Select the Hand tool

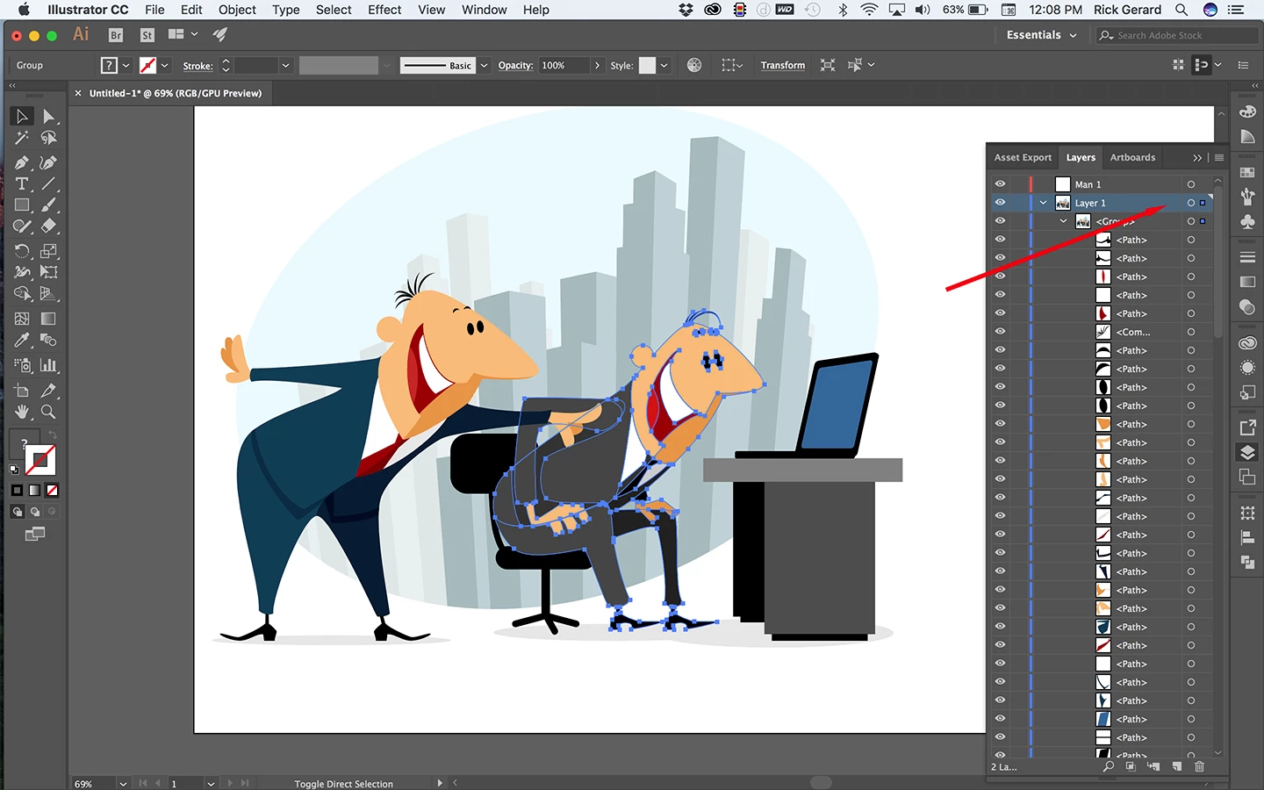pyautogui.click(x=22, y=412)
